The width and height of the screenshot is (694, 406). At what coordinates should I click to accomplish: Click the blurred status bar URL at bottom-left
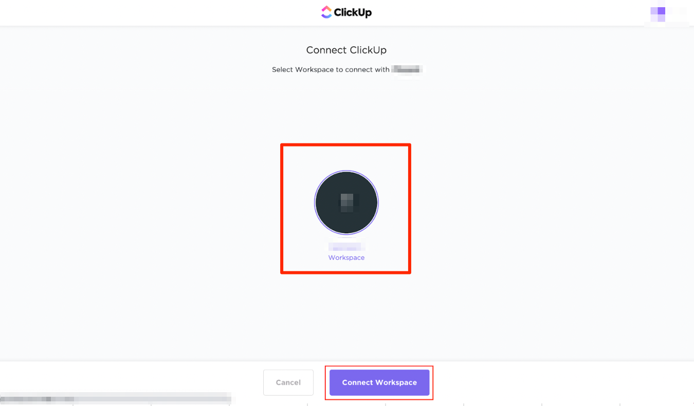click(x=116, y=398)
